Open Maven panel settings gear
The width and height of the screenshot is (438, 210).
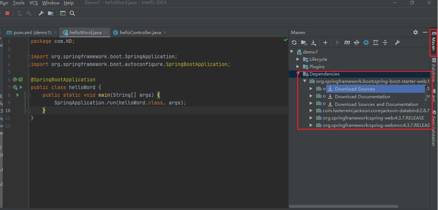[x=416, y=32]
